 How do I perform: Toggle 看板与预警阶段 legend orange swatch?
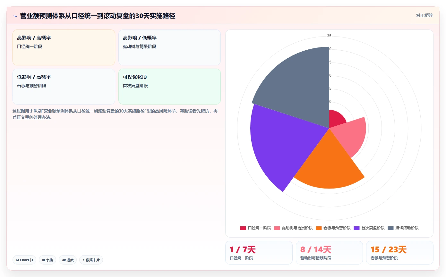point(319,228)
